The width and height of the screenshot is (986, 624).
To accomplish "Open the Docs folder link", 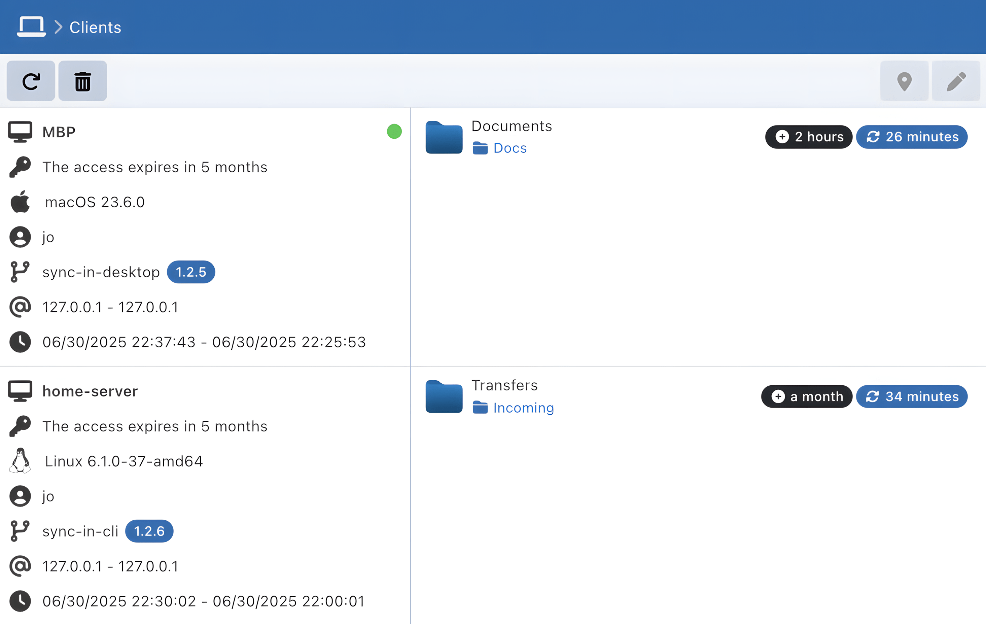I will click(x=509, y=148).
